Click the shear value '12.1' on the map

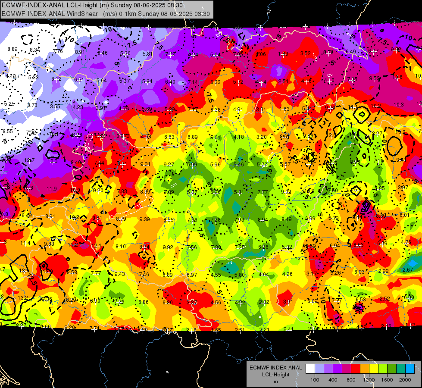[96, 246]
